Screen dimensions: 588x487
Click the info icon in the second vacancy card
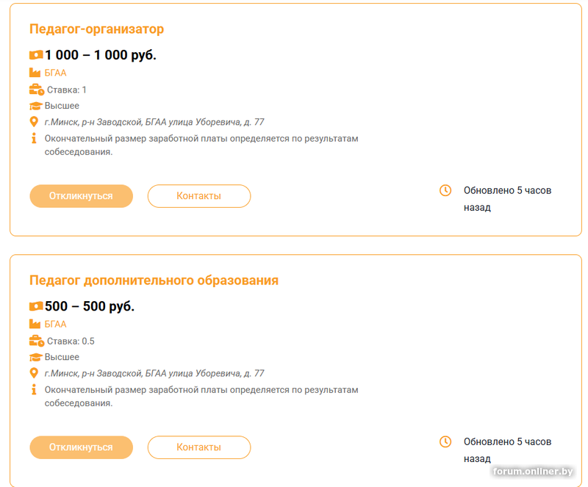[x=34, y=389]
